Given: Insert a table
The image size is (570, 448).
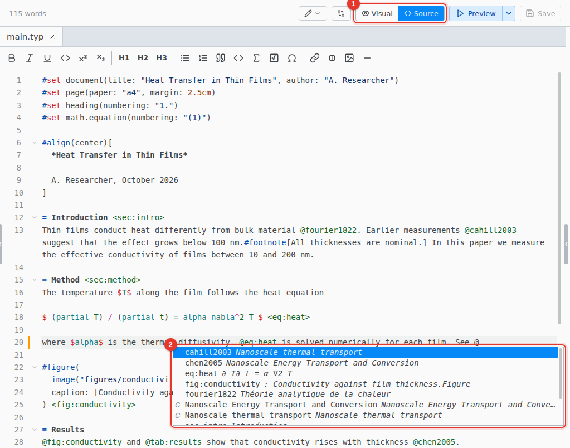Looking at the screenshot, I should coord(332,58).
